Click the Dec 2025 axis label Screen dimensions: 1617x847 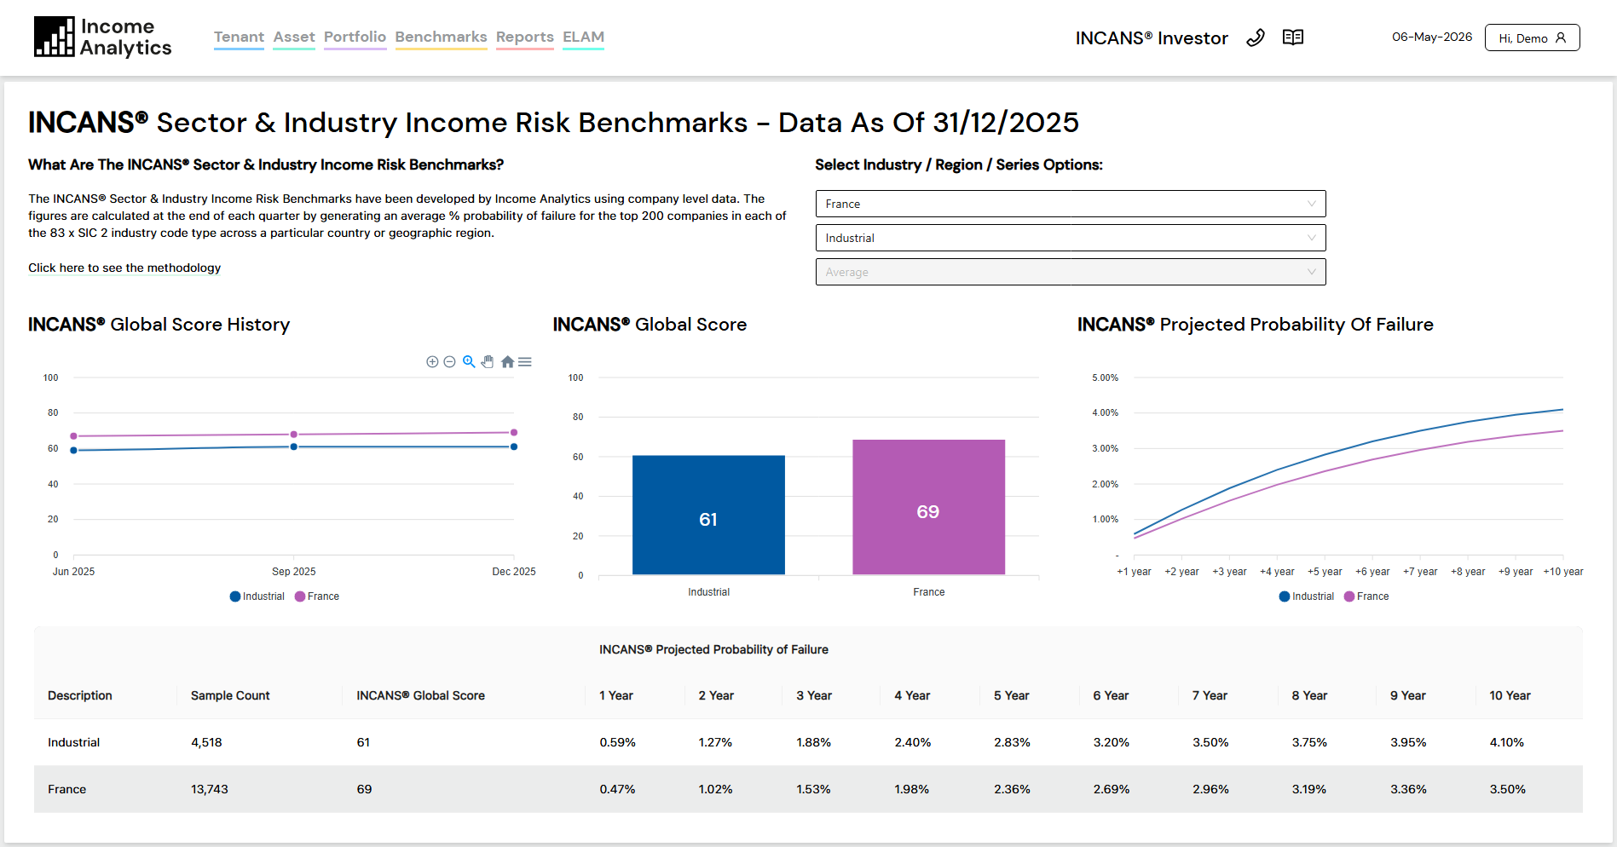pos(514,572)
